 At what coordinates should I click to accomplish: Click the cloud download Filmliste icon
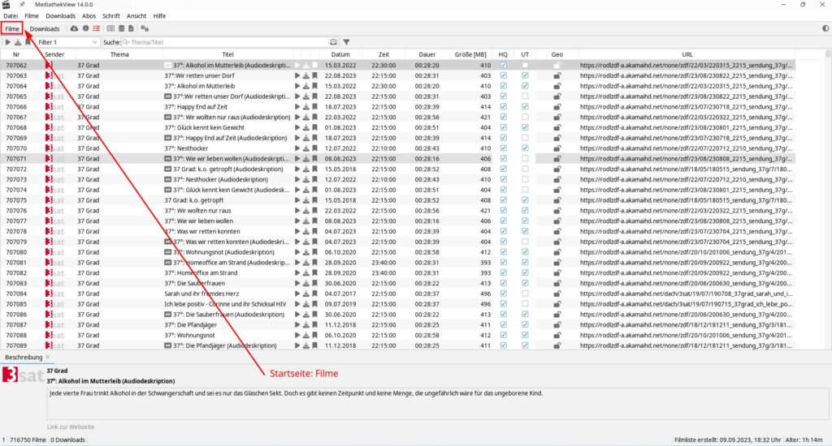pyautogui.click(x=74, y=28)
